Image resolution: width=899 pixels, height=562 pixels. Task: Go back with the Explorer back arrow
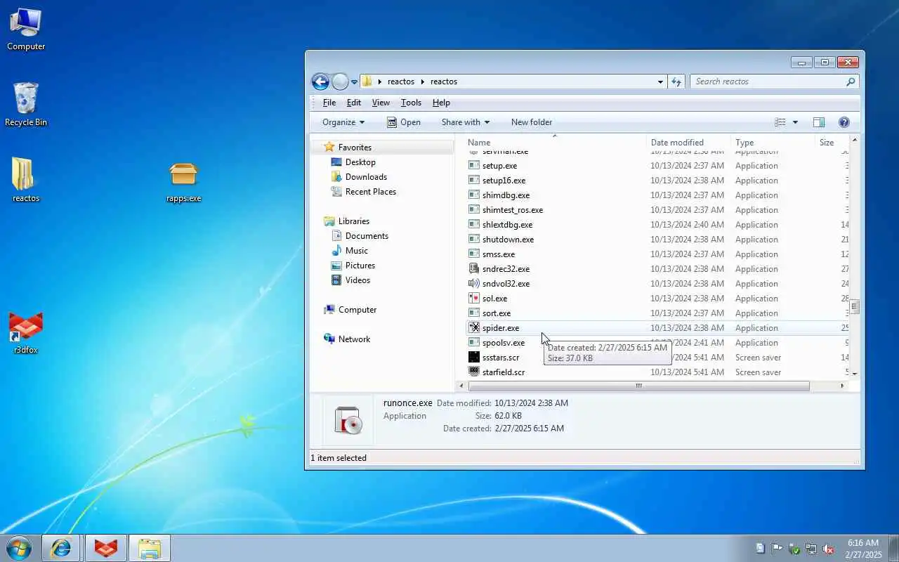[x=320, y=81]
